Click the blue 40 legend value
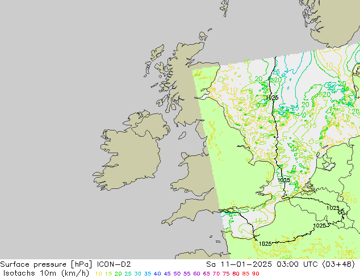This screenshot has height=278, width=360. pyautogui.click(x=157, y=273)
